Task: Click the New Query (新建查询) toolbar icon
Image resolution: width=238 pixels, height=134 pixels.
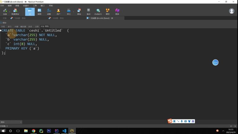Action: (15, 12)
